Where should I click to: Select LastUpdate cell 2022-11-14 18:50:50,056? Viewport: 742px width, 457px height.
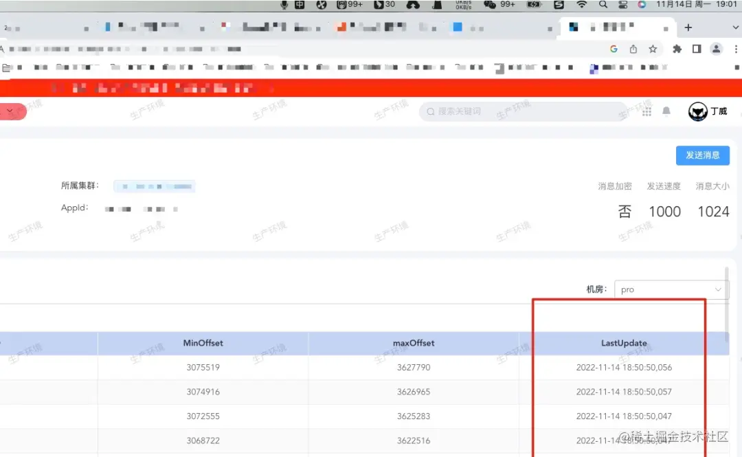tap(624, 368)
